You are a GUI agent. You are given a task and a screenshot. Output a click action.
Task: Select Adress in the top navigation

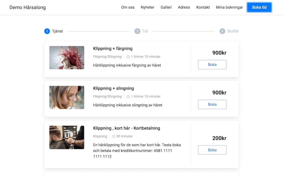184,7
